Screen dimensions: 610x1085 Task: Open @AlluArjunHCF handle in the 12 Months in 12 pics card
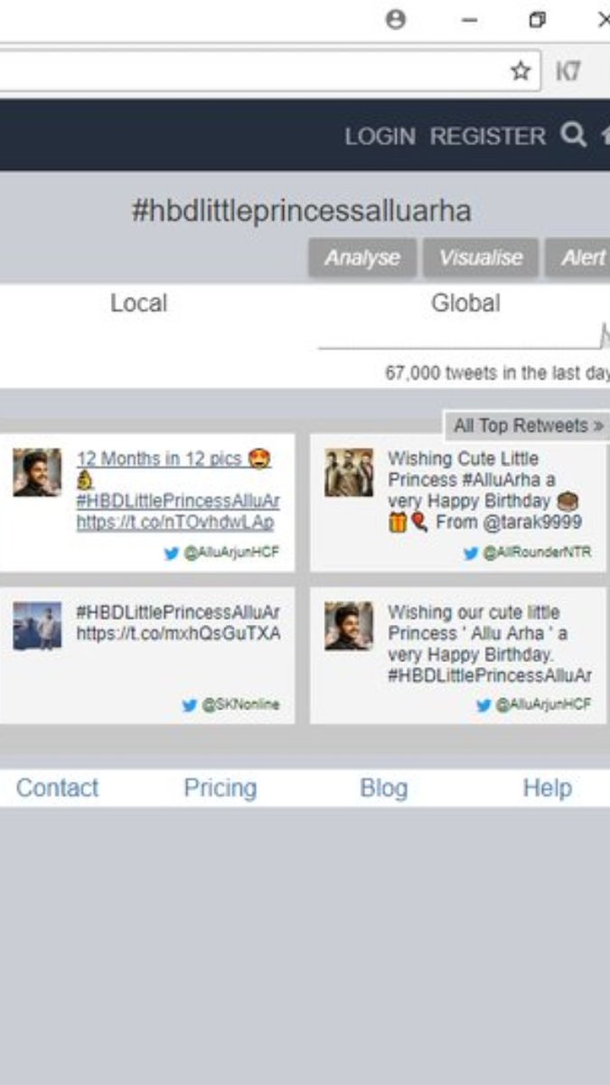click(231, 553)
